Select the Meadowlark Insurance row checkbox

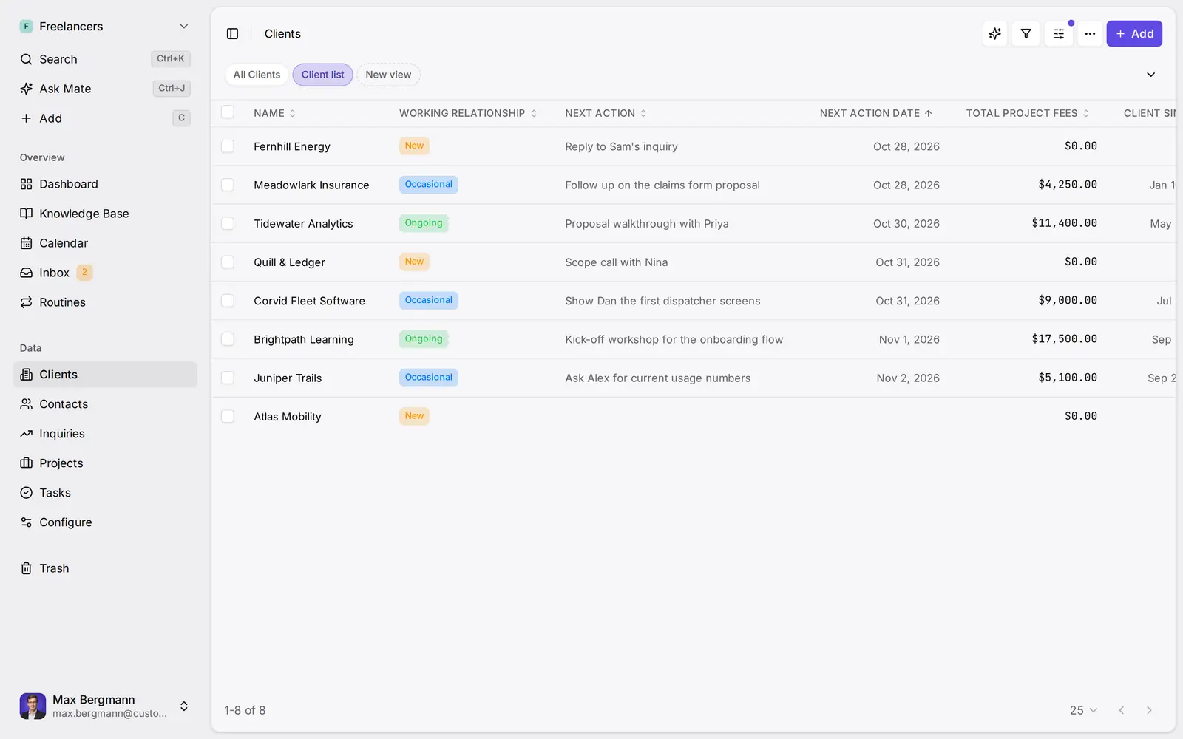(x=228, y=185)
